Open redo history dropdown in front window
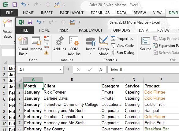179x131 pixels. [56, 22]
